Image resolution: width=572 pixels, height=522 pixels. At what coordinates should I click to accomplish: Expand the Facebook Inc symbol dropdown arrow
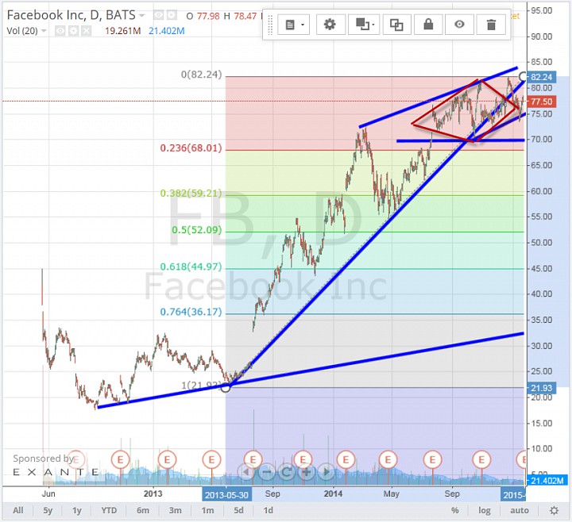tap(142, 15)
